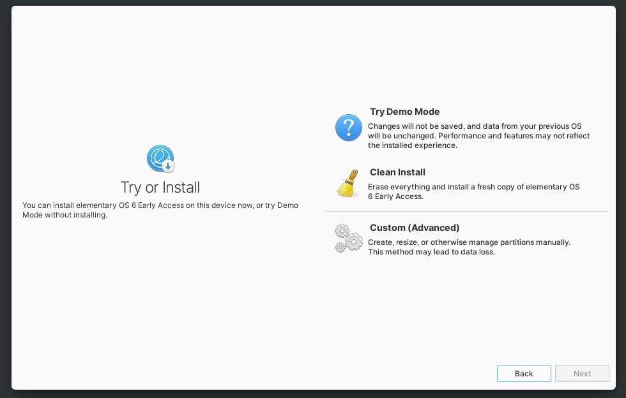Screen dimensions: 626x398
Task: Click the gears Custom (Advanced) icon
Action: coord(349,238)
